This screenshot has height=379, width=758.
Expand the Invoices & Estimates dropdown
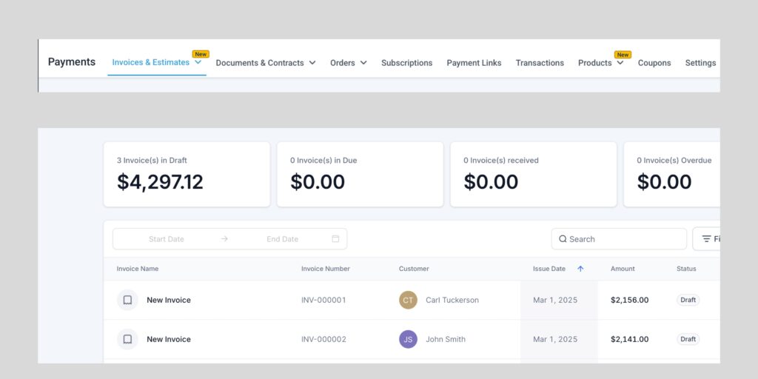(198, 63)
